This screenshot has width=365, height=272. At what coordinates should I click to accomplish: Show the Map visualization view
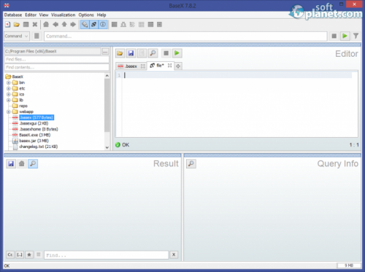pos(114,24)
